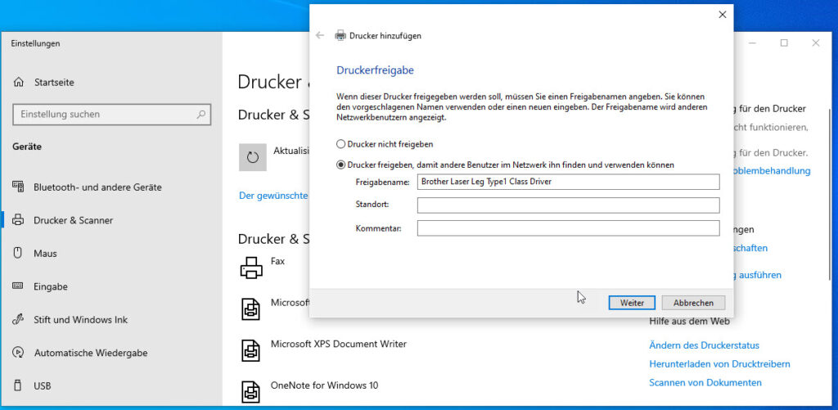Click the Fax device icon
This screenshot has width=838, height=410.
tap(251, 268)
